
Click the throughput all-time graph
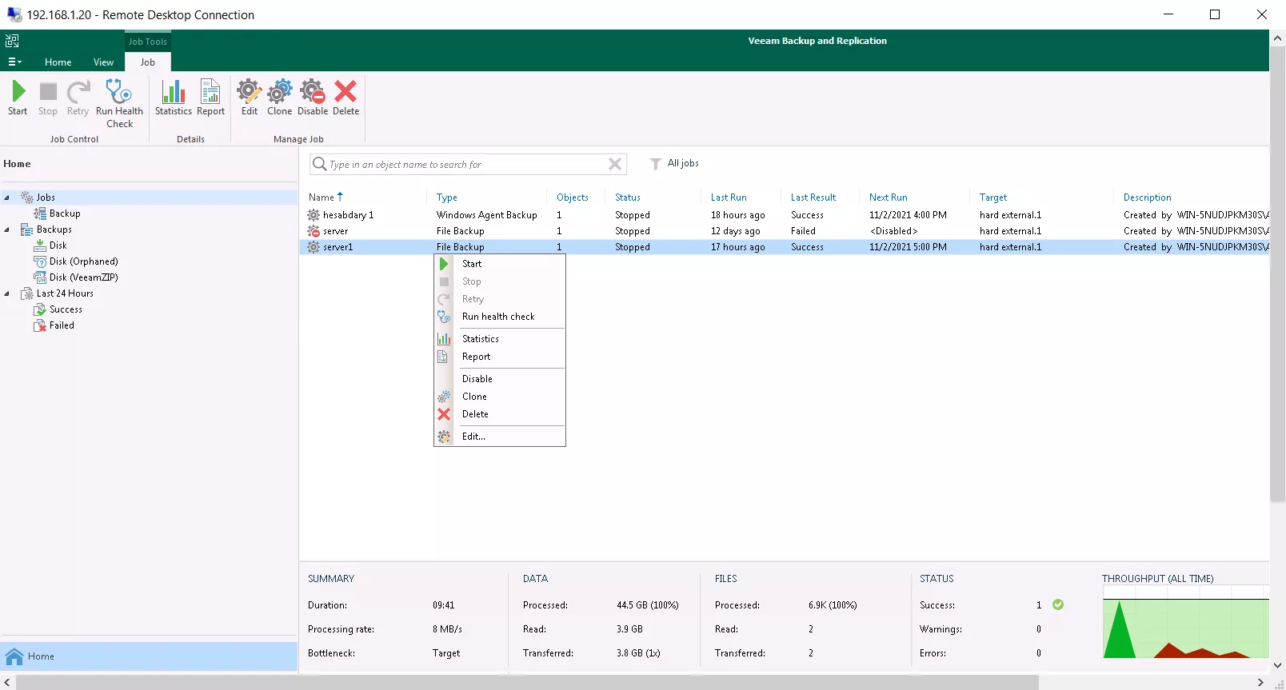pos(1186,622)
